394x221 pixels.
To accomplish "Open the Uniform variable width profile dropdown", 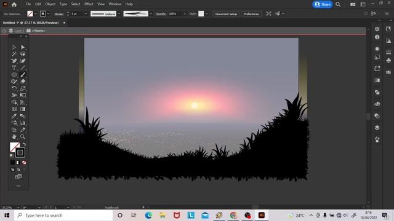I will [119, 14].
